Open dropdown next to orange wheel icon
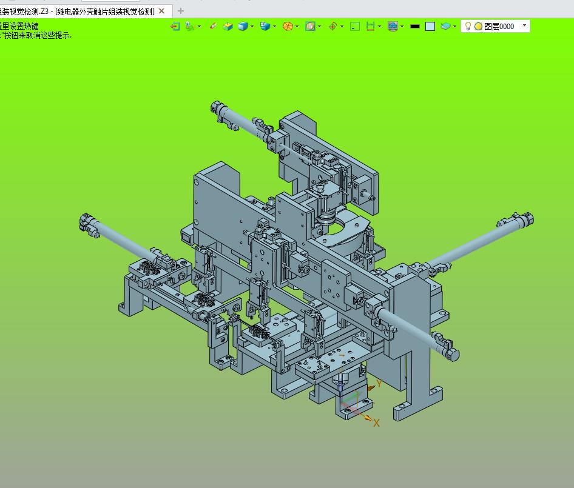The width and height of the screenshot is (574, 488). [x=297, y=26]
